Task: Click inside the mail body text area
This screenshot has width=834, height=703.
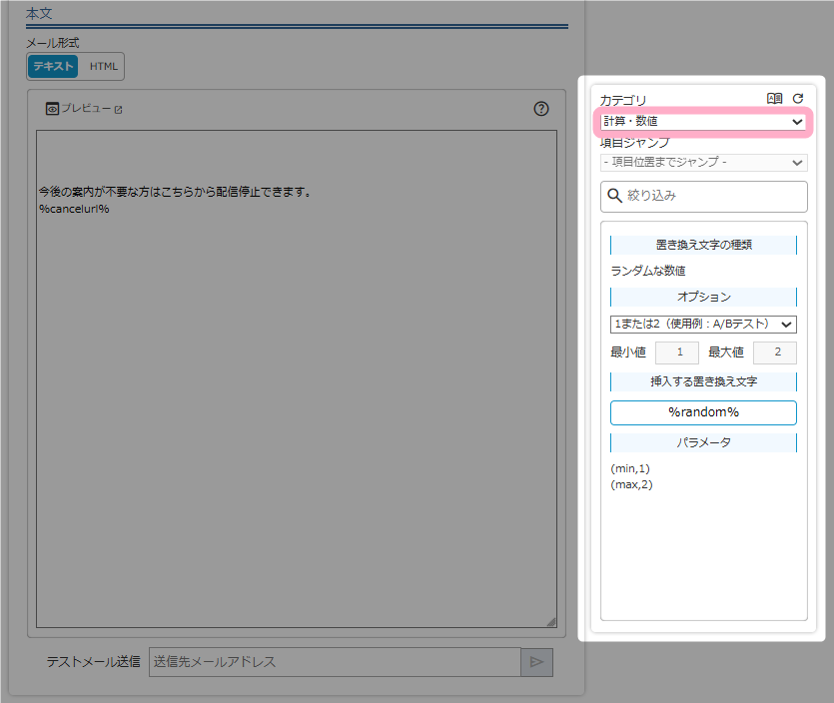Action: coord(297,378)
